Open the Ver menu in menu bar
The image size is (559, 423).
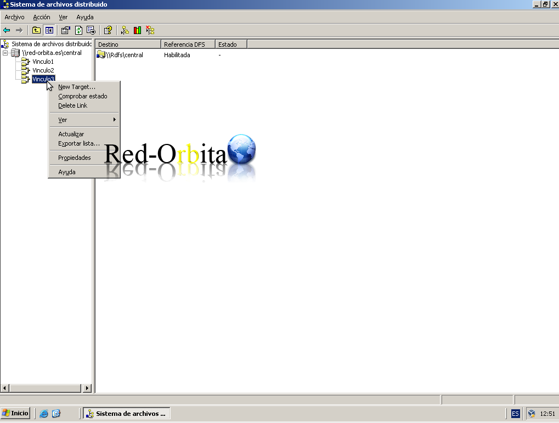pyautogui.click(x=63, y=17)
